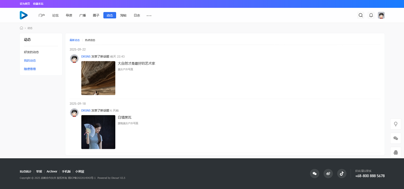The width and height of the screenshot is (404, 189).
Task: Open the notifications bell icon
Action: click(x=371, y=15)
